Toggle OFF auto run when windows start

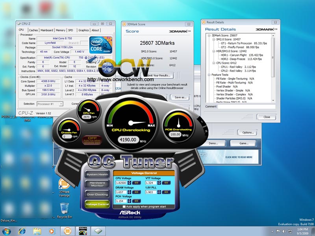pyautogui.click(x=92, y=140)
